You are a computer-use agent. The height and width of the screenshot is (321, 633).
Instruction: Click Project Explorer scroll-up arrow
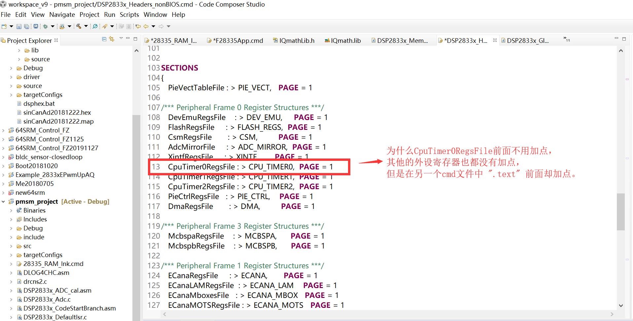136,51
